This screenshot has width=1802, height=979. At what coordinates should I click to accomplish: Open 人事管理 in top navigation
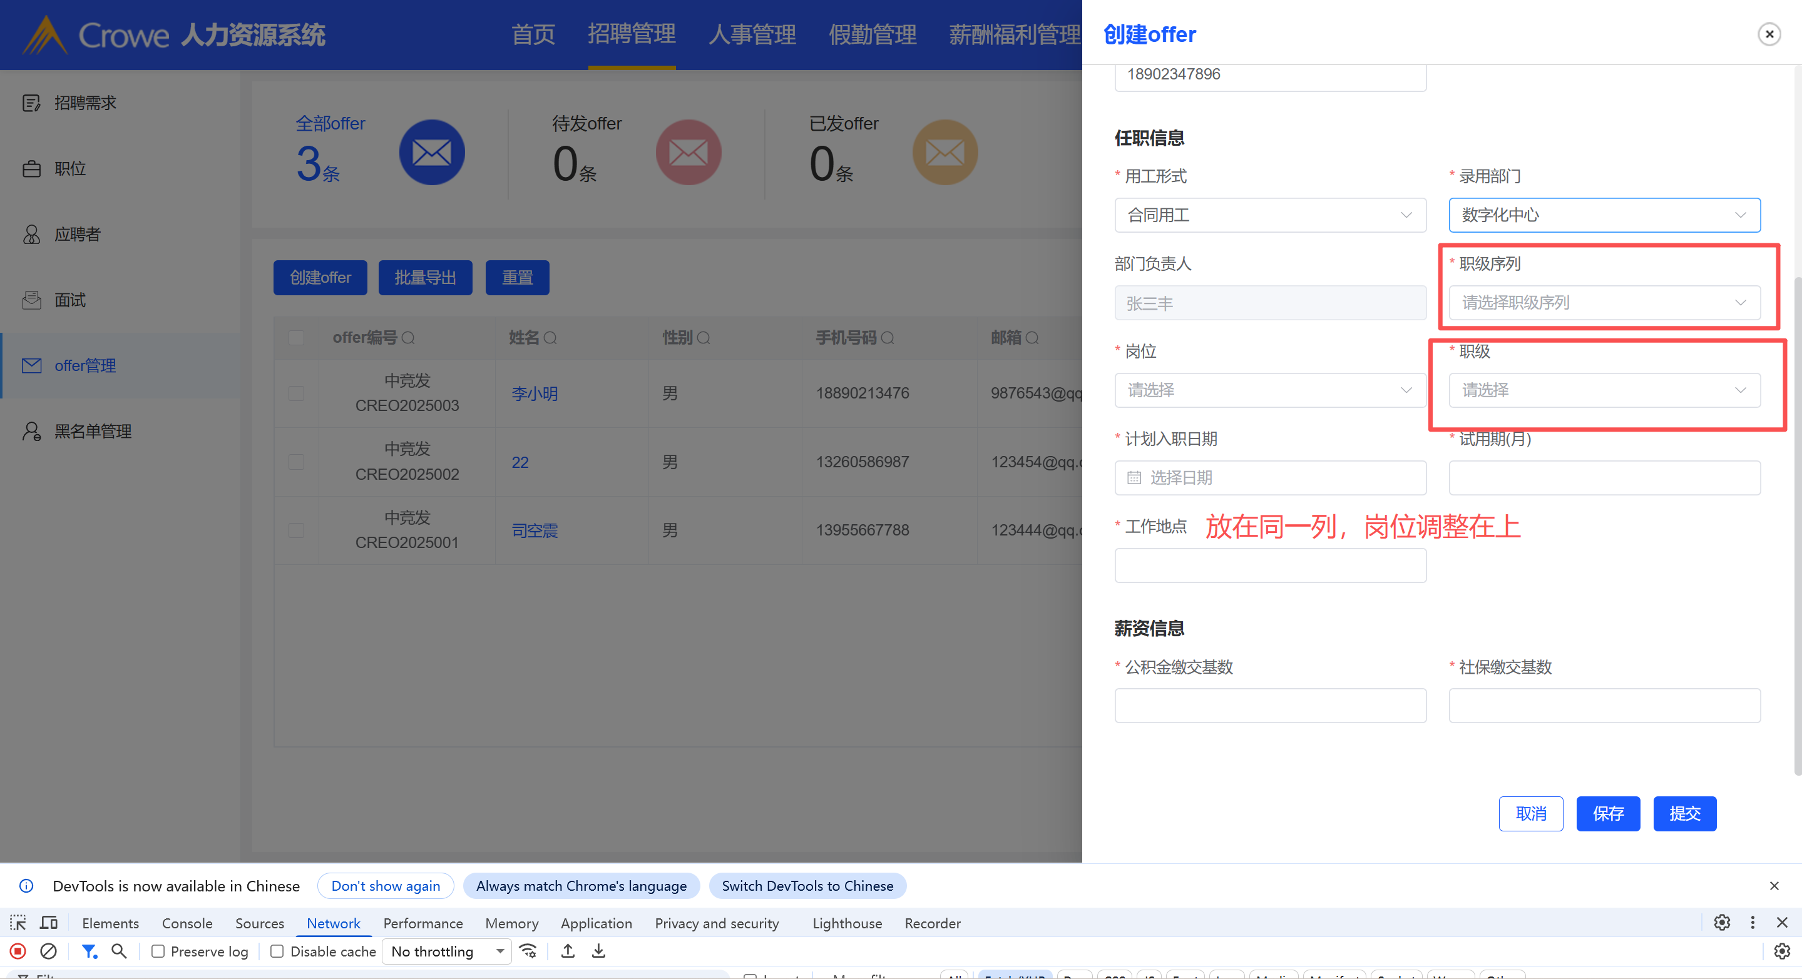(752, 34)
